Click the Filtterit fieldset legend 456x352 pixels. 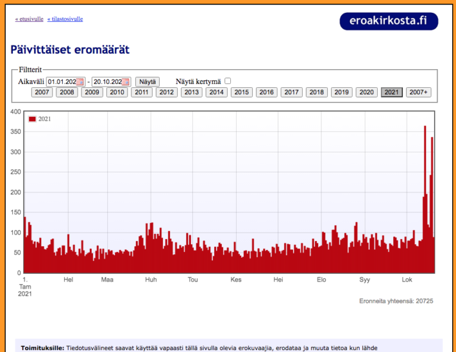click(x=30, y=70)
